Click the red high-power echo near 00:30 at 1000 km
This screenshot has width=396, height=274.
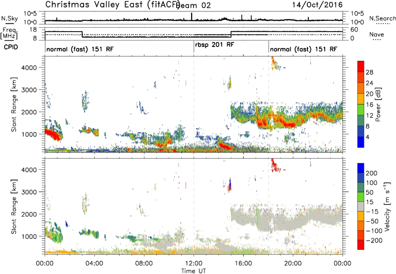click(x=52, y=134)
